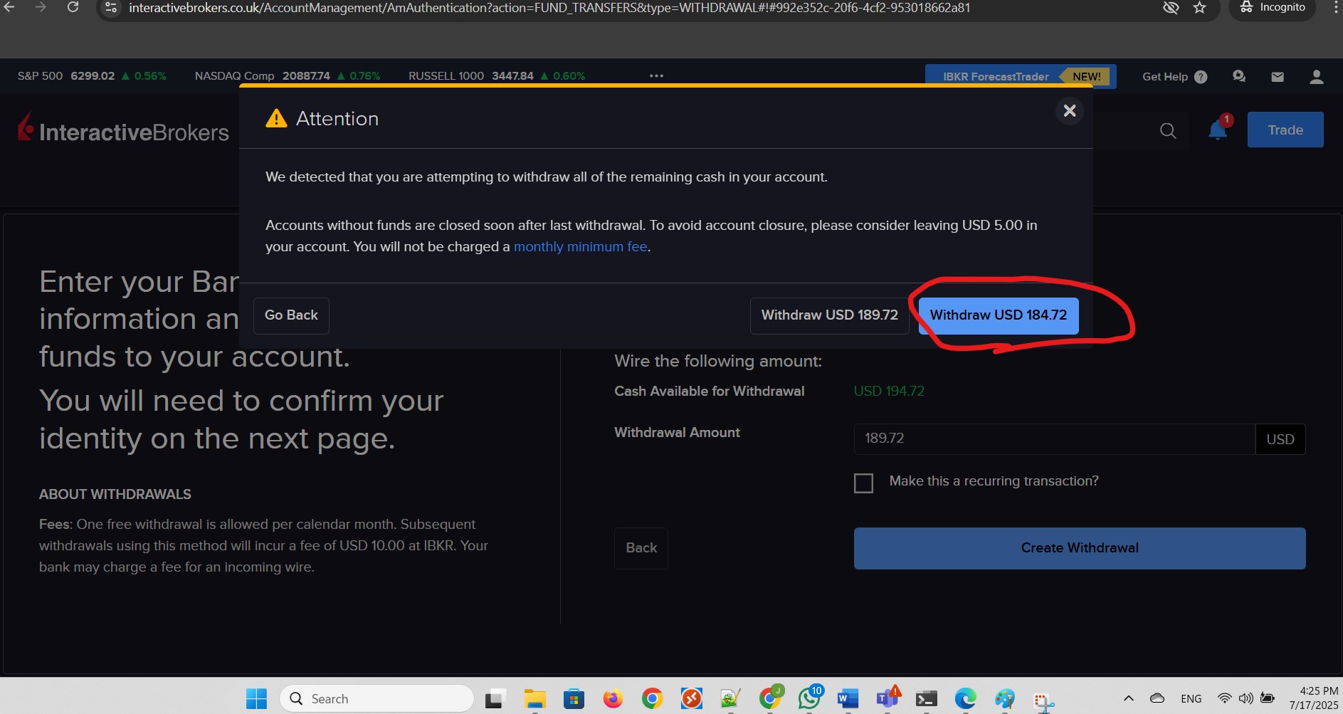
Task: Choose Withdraw USD 184.72
Action: point(998,315)
